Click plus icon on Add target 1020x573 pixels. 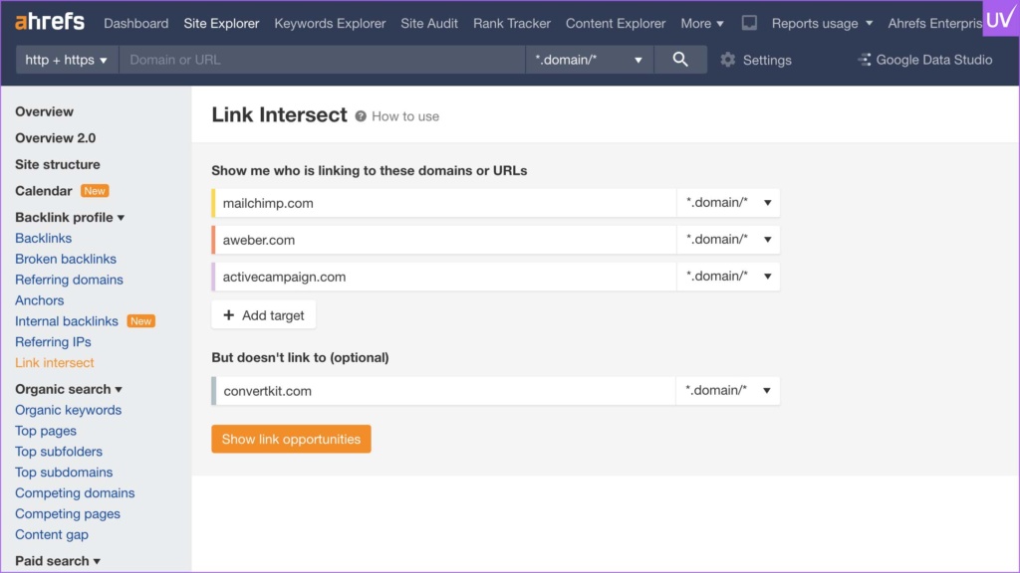click(229, 315)
